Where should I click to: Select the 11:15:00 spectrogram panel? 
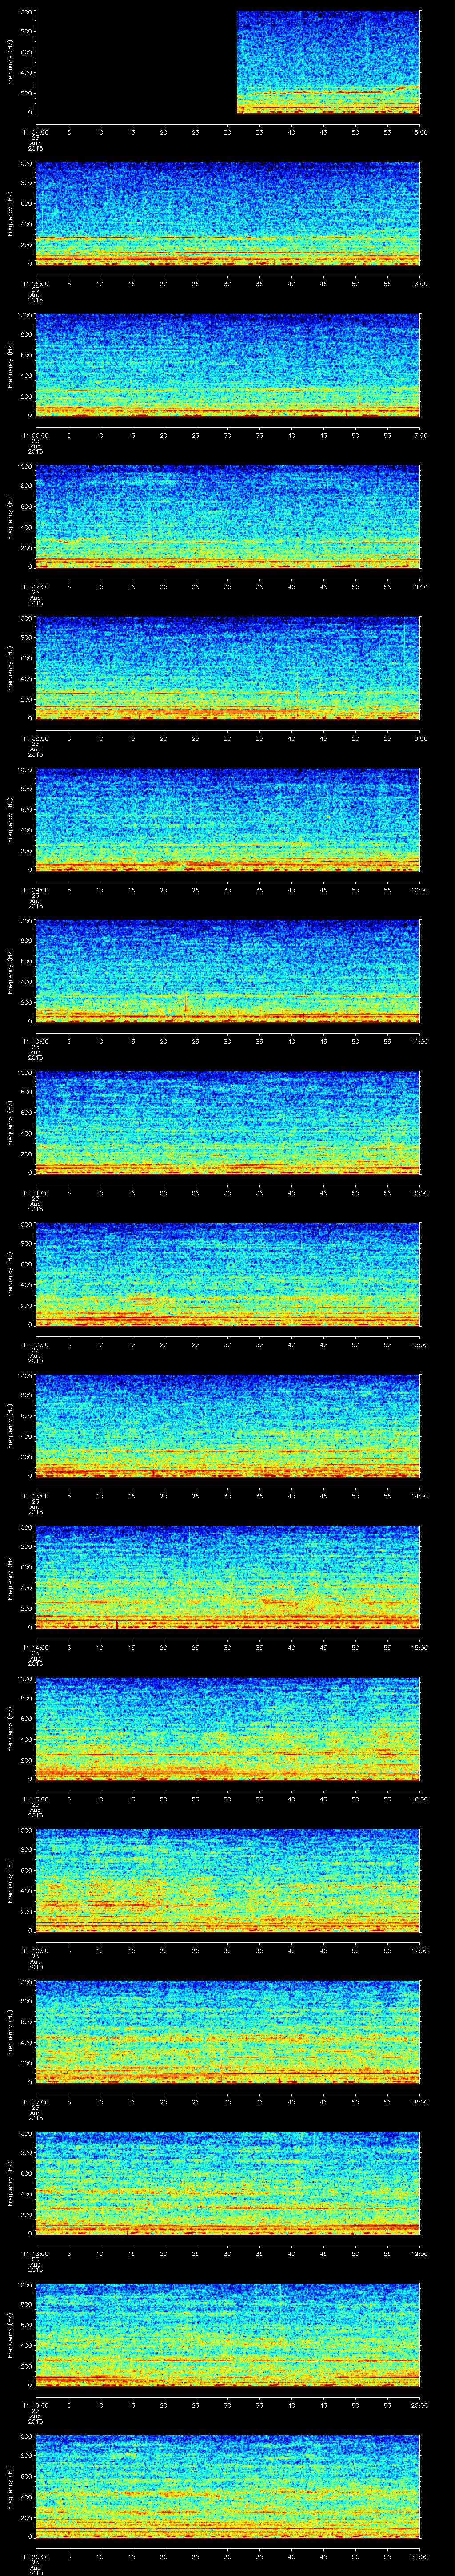click(228, 1729)
